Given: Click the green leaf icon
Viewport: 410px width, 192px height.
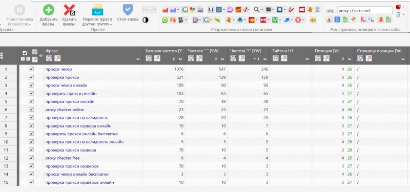Looking at the screenshot, I should pos(217,20).
